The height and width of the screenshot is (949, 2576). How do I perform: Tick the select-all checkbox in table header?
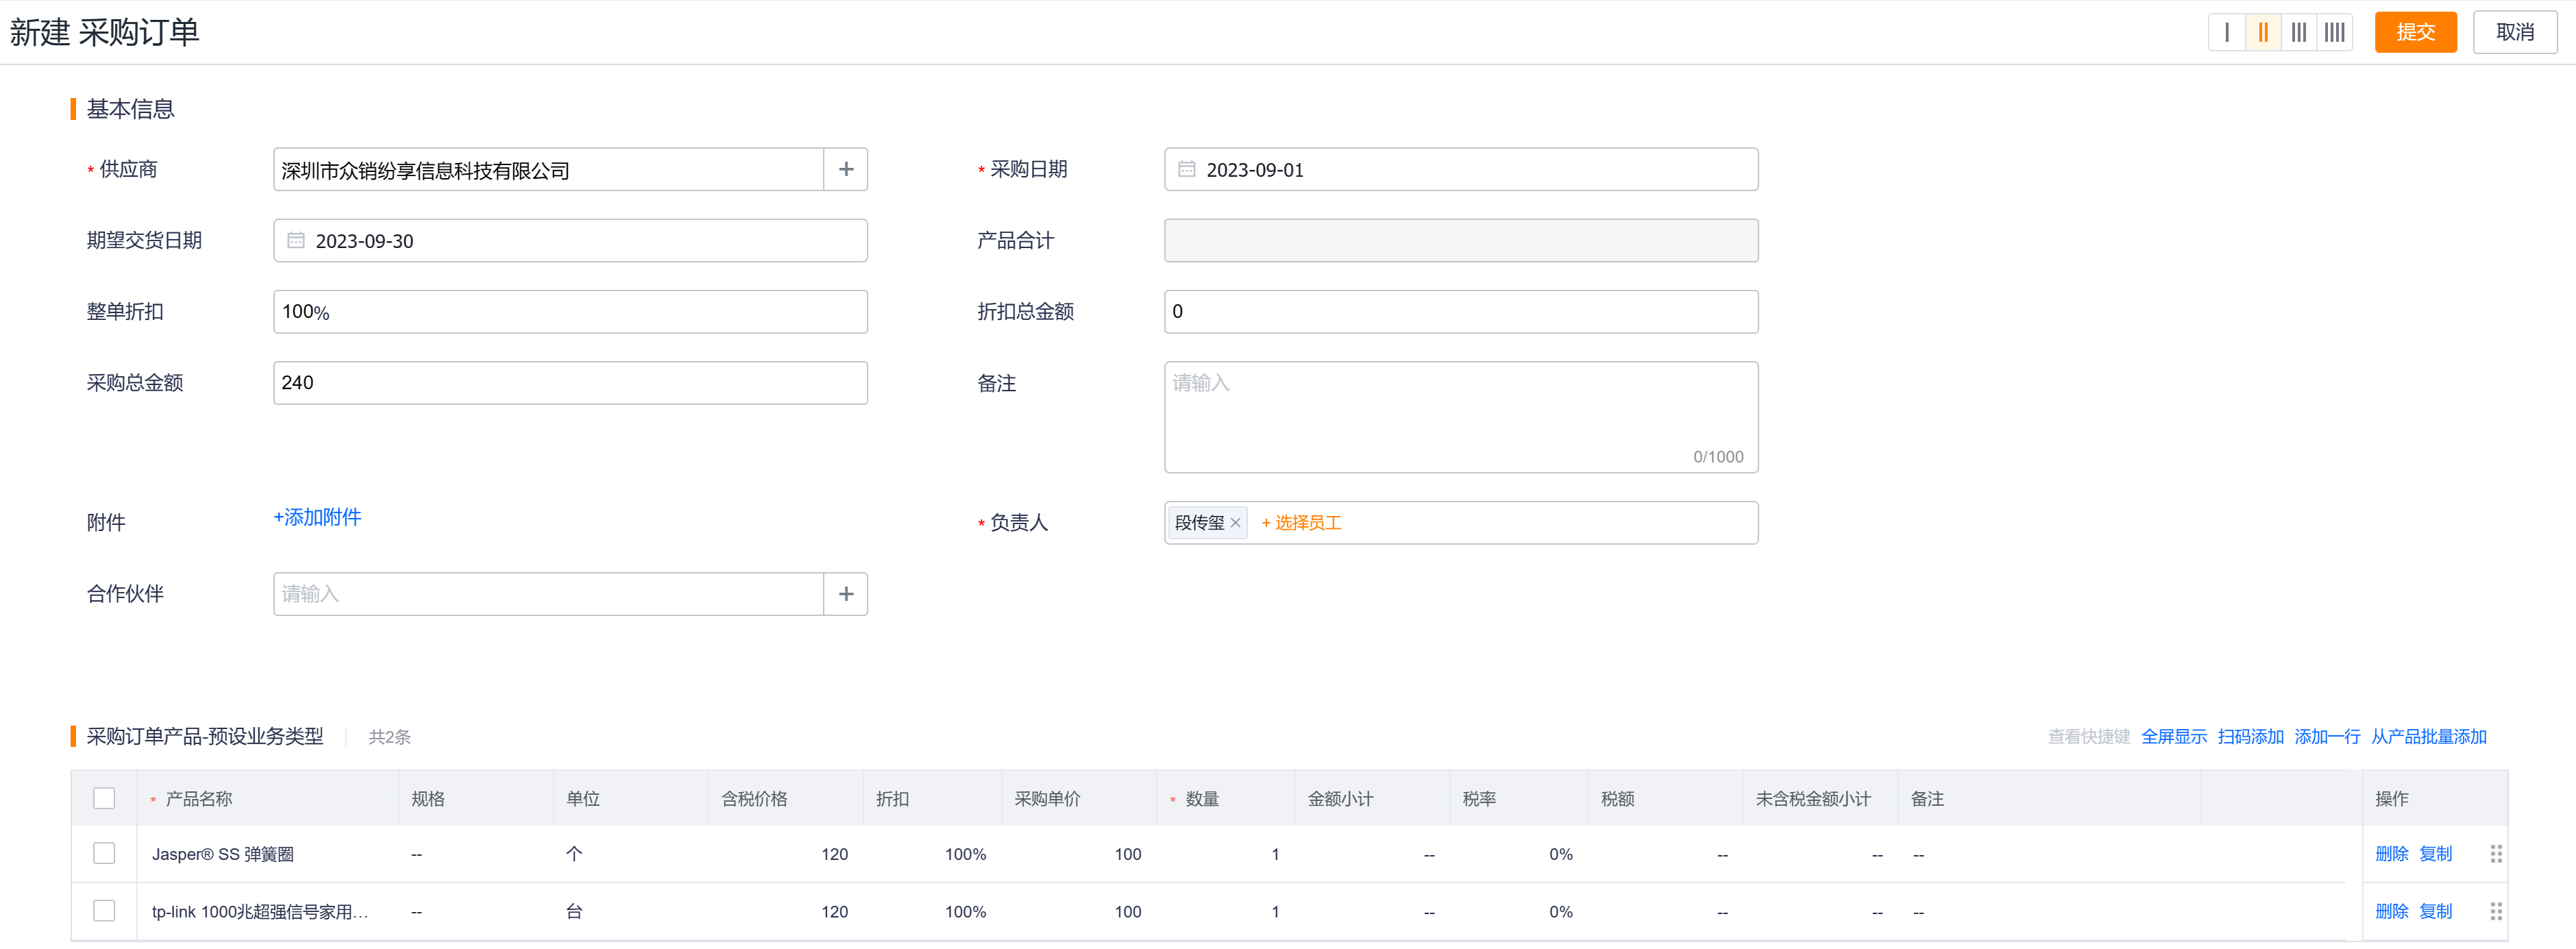104,798
